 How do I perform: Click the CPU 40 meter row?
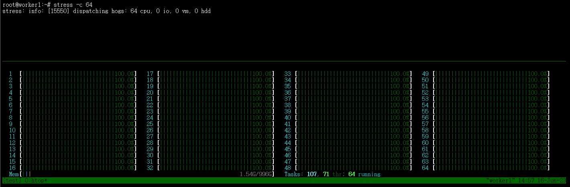click(x=348, y=118)
